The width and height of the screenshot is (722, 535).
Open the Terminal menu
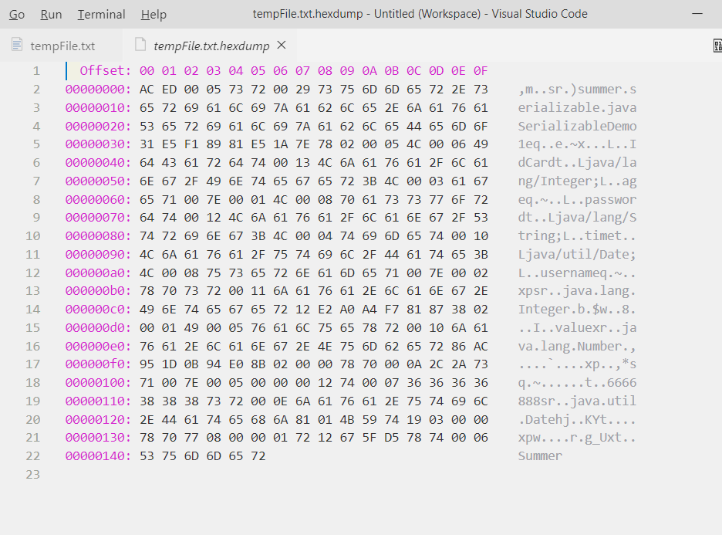click(x=101, y=15)
